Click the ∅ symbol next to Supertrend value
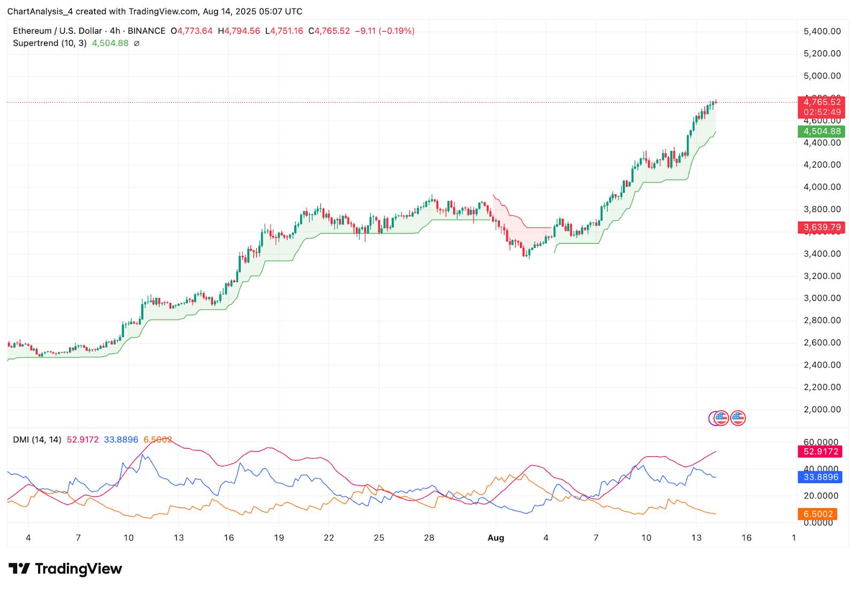The image size is (856, 590). tap(136, 43)
